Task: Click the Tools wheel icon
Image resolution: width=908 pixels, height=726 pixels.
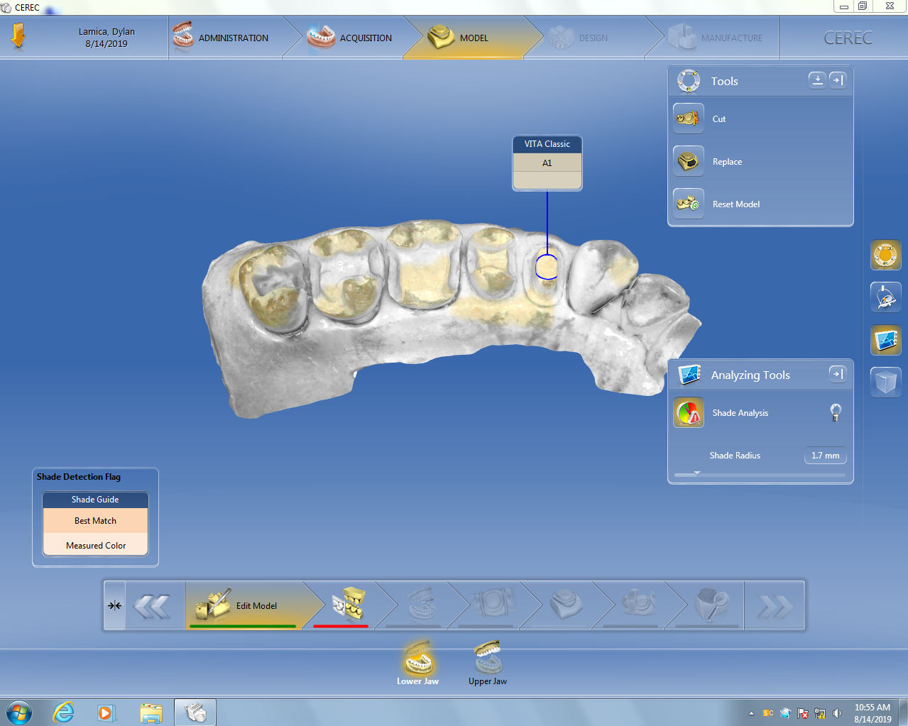Action: click(x=689, y=81)
